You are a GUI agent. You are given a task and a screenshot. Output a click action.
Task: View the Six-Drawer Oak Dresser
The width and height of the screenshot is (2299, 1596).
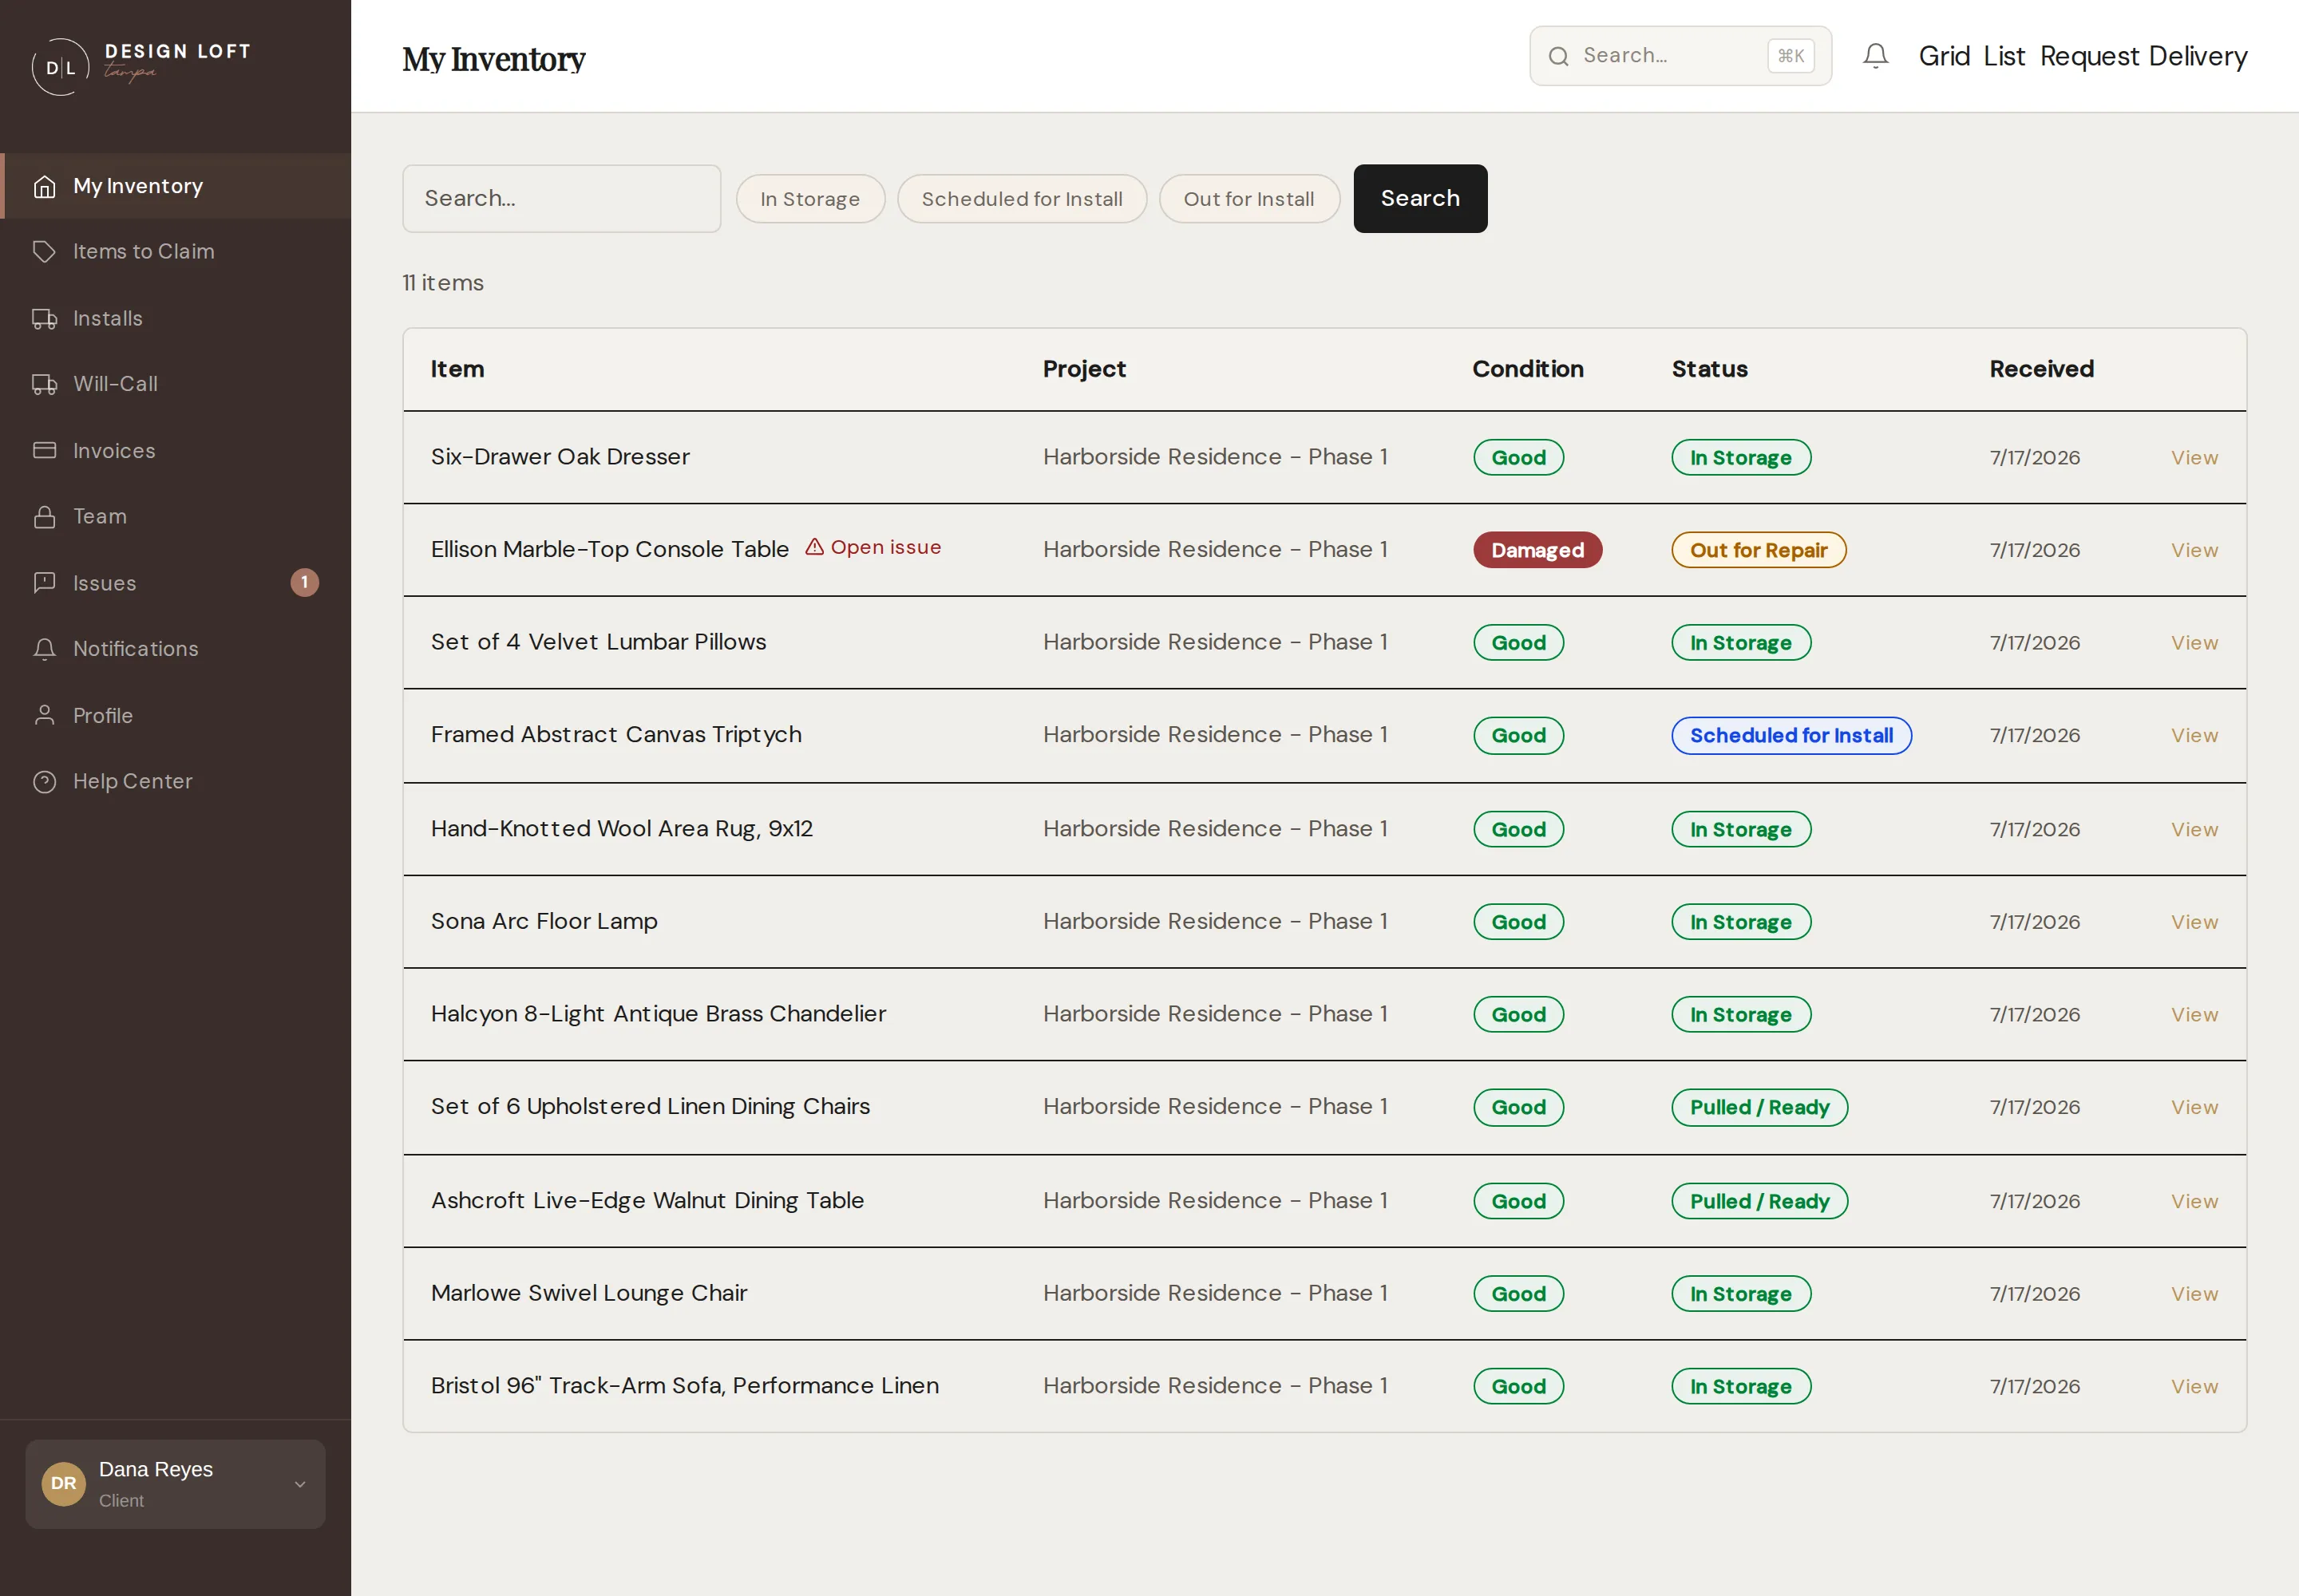point(2194,457)
